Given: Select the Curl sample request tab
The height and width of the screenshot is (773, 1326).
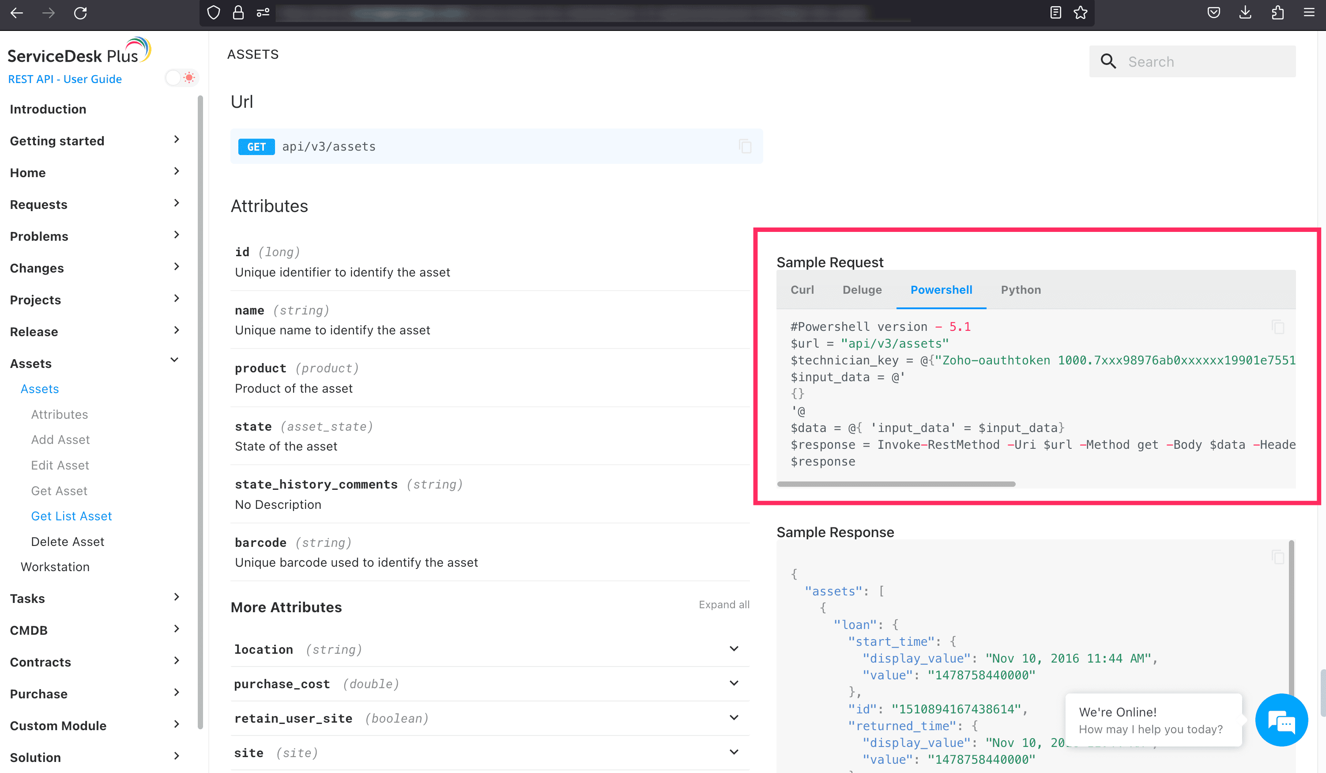Looking at the screenshot, I should coord(802,290).
